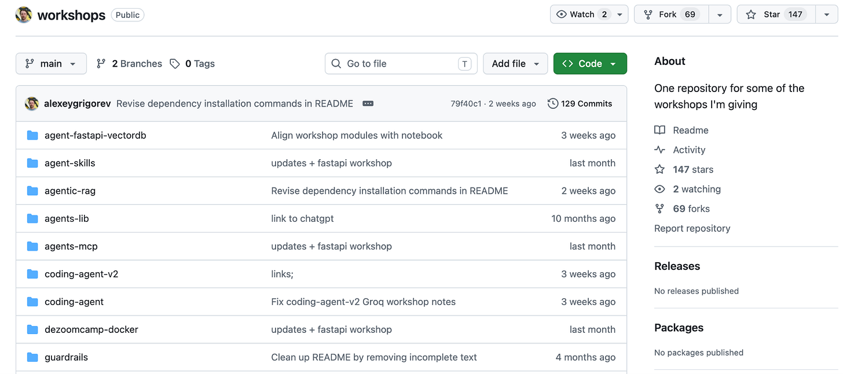Open the main branch selector dropdown
The height and width of the screenshot is (374, 843).
(x=51, y=64)
